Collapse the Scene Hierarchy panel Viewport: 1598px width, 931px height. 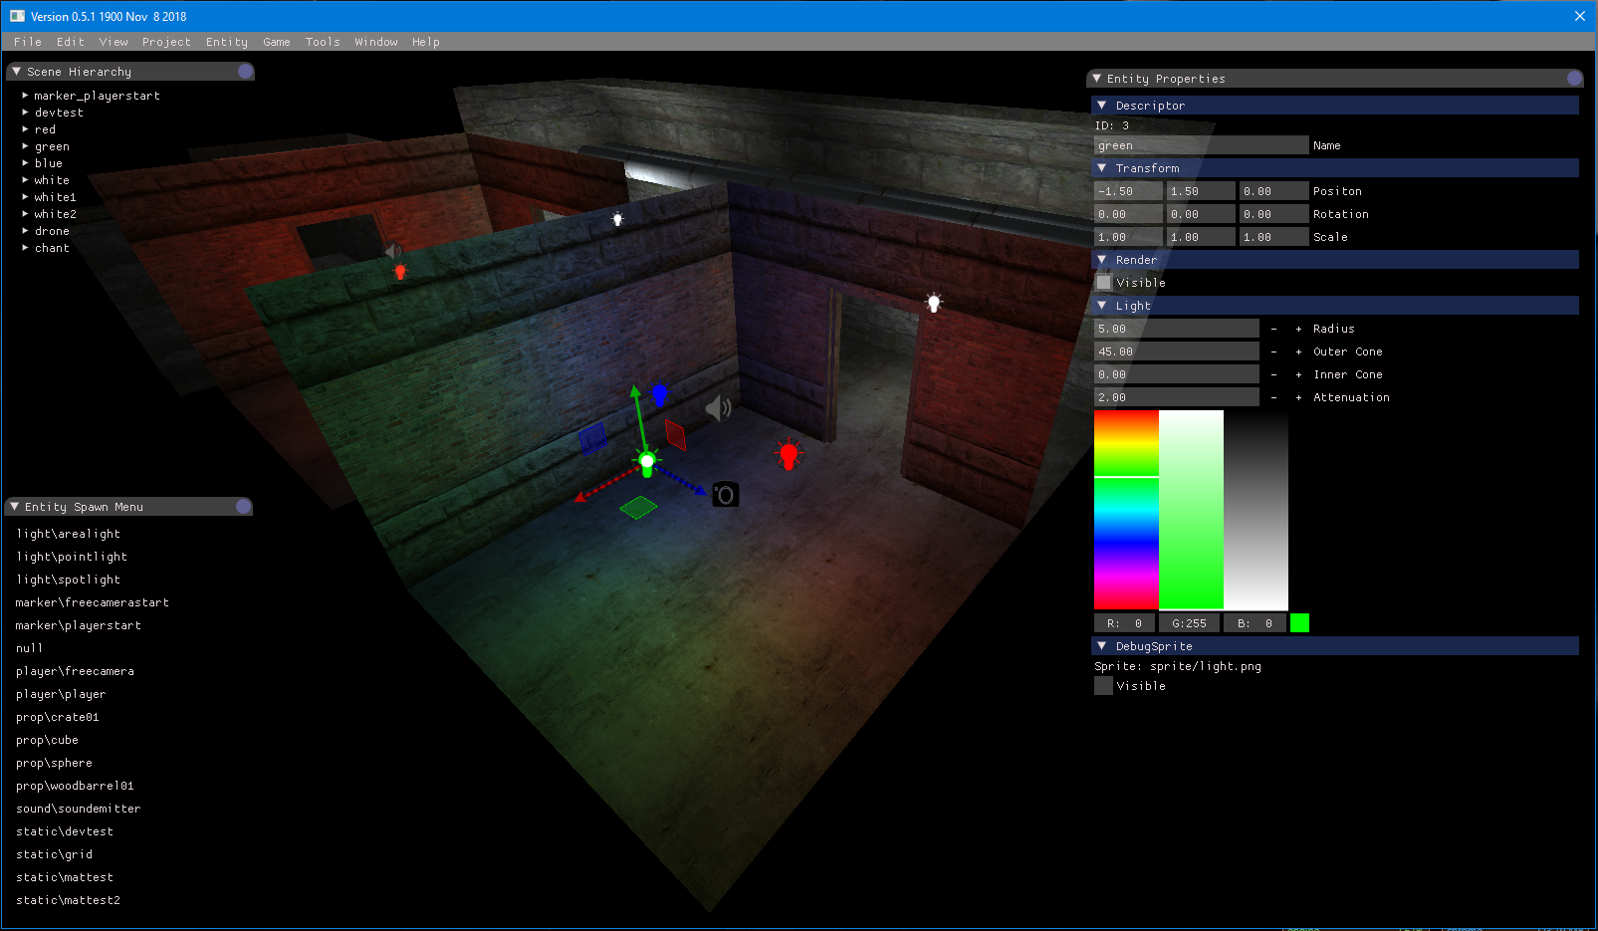point(17,72)
